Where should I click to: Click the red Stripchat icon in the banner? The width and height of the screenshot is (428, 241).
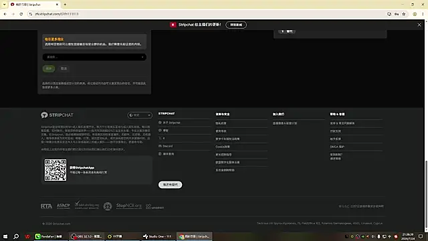(x=173, y=25)
